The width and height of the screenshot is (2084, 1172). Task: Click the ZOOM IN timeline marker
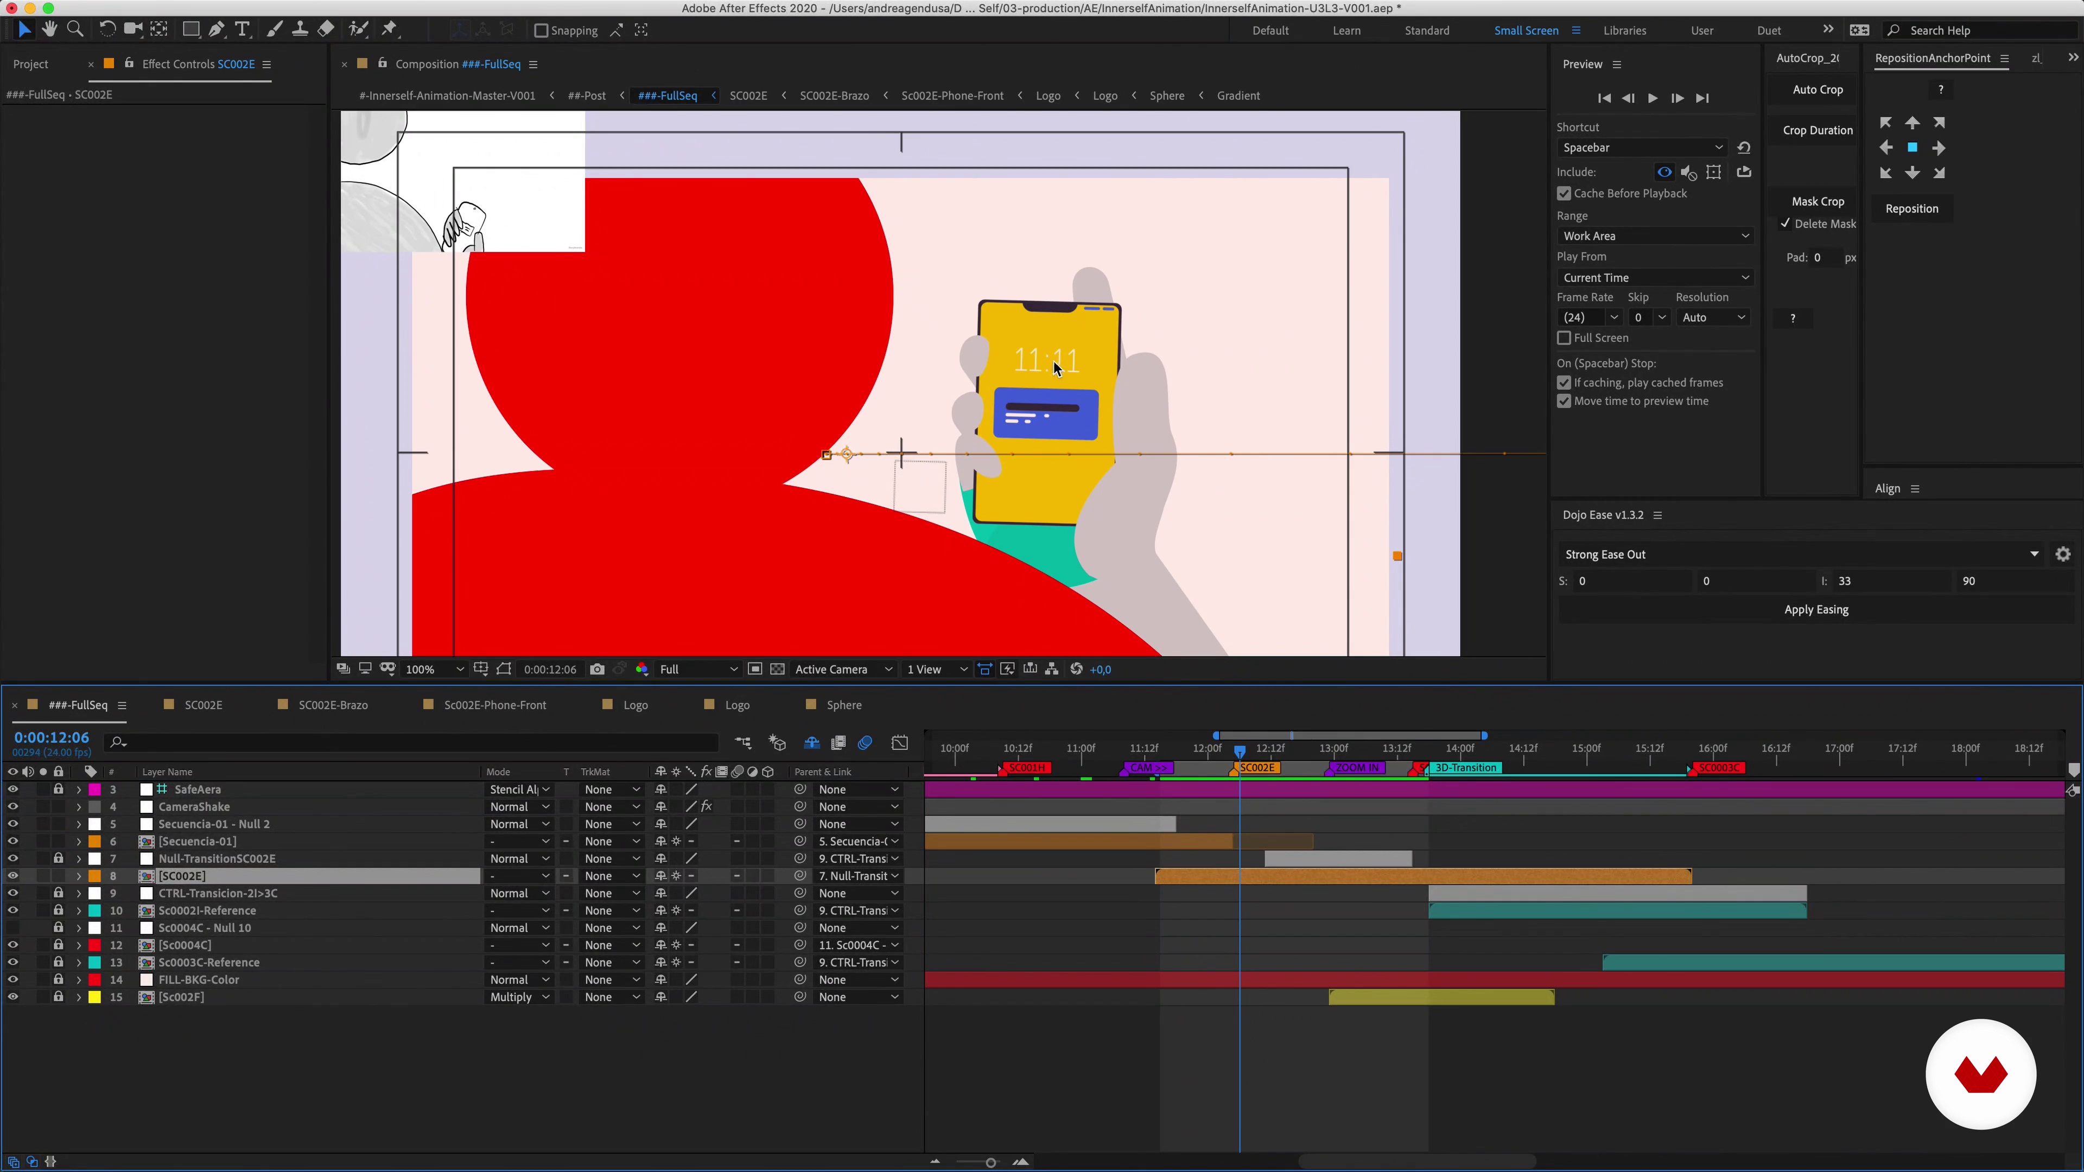click(1357, 768)
